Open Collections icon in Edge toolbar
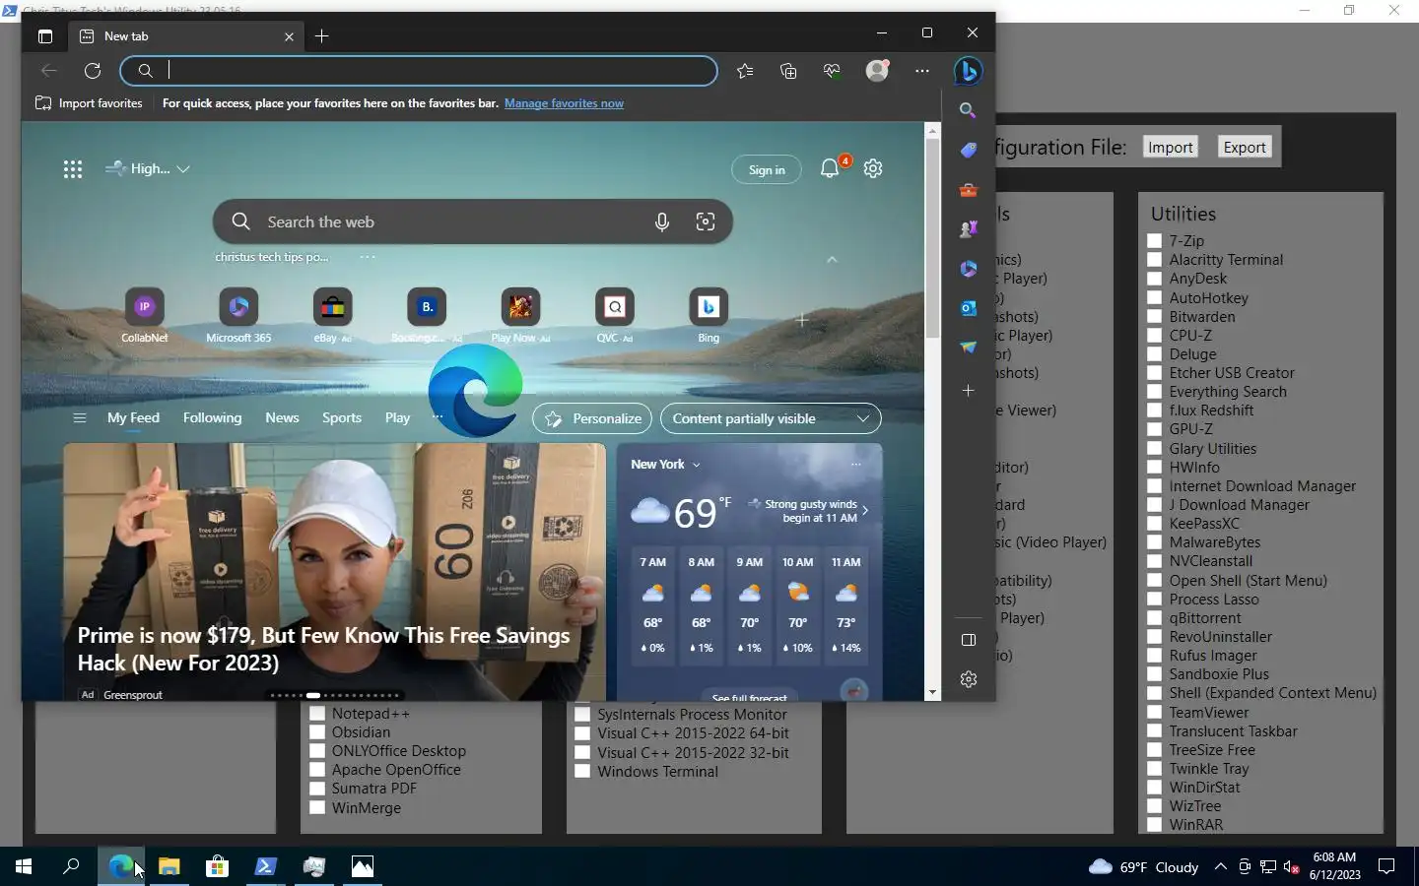This screenshot has width=1419, height=886. tap(788, 71)
